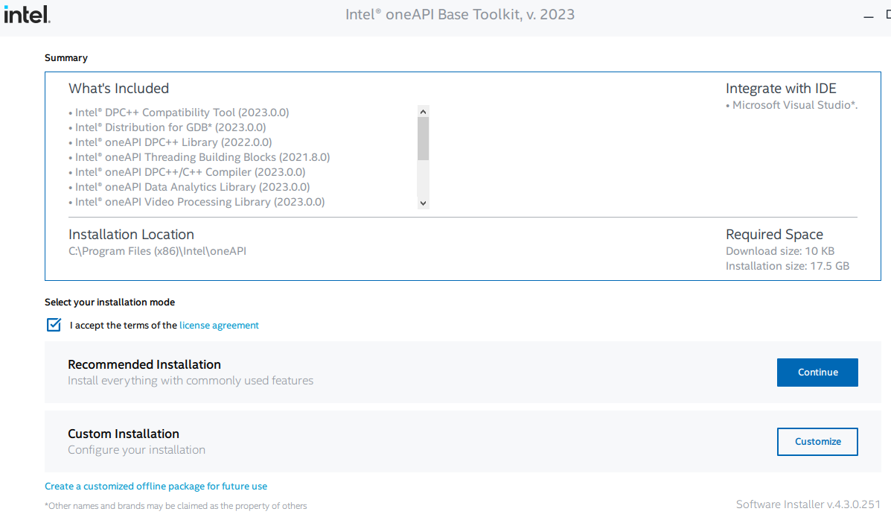Screen dimensions: 891x526
Task: Open the license agreement link
Action: 219,326
